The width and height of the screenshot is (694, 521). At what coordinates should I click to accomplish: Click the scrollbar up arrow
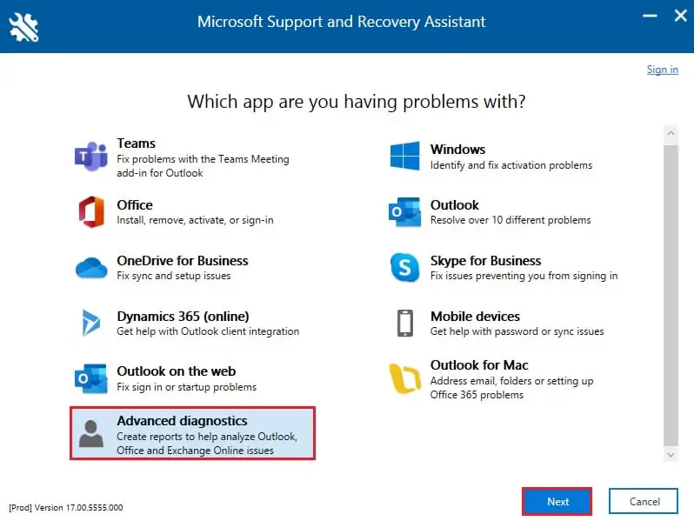click(671, 133)
